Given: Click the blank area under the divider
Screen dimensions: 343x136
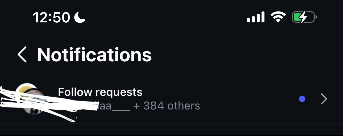Looking at the screenshot, I should [171, 130].
